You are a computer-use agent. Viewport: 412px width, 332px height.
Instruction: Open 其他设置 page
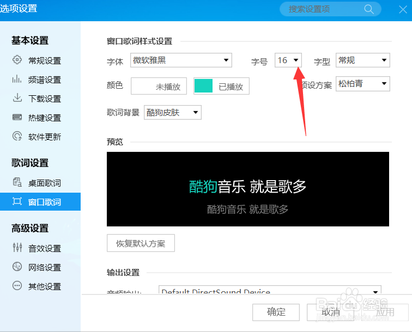point(40,286)
